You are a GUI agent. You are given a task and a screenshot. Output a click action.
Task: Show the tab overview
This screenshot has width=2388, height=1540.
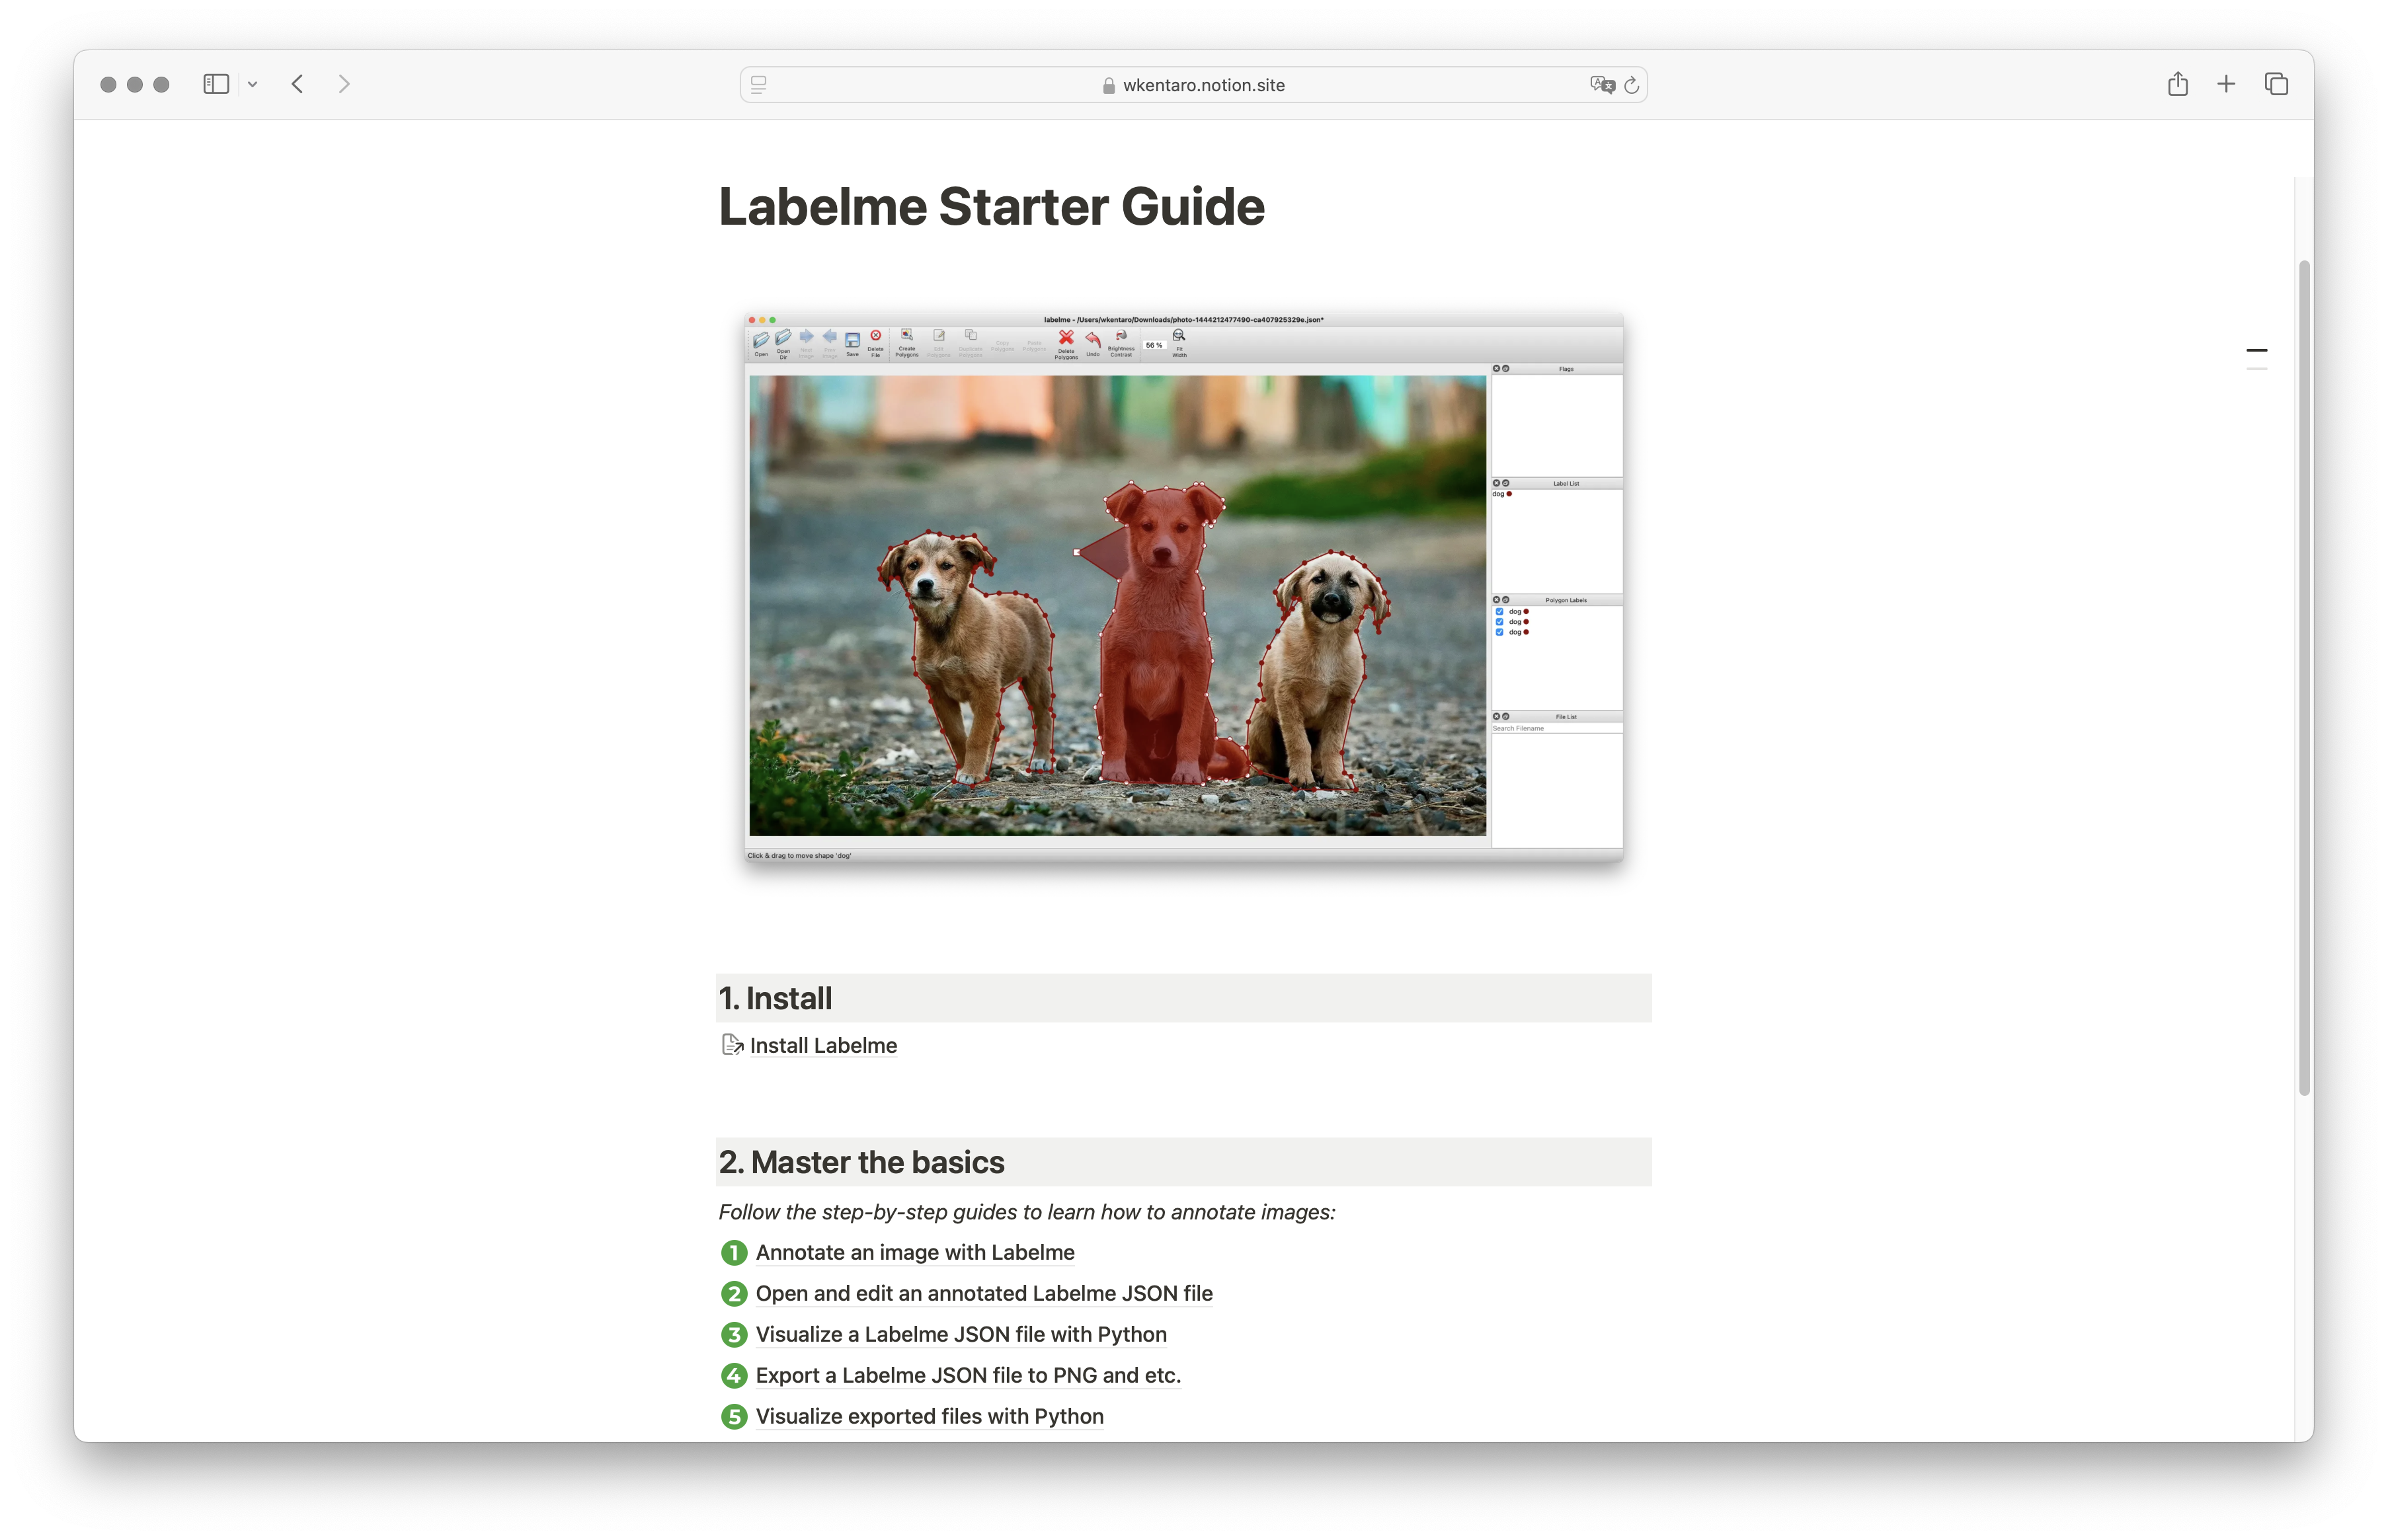point(2276,84)
